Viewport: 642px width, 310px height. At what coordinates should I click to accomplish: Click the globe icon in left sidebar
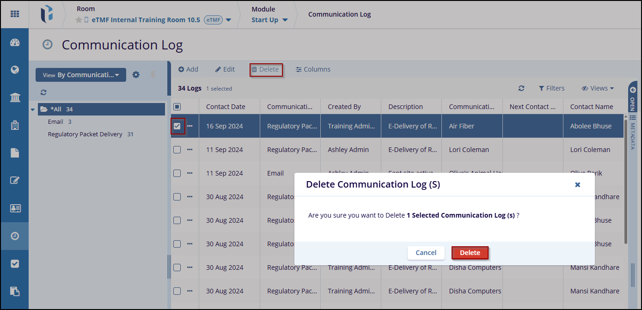15,70
